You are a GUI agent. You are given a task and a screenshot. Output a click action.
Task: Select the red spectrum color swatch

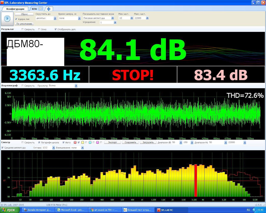click(75, 142)
